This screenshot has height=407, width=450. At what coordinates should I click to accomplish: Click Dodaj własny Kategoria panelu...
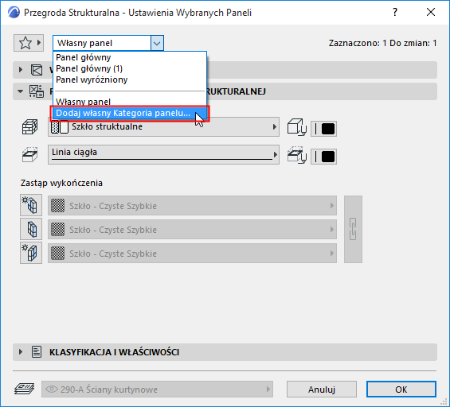pos(130,113)
